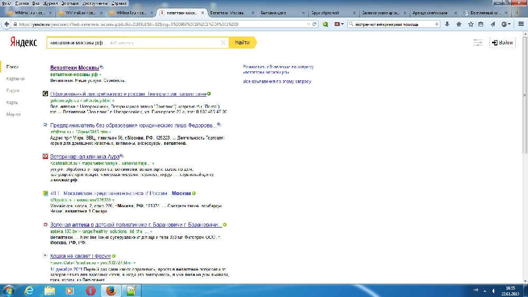Open 'Ветеринарная клиника Аура' result
This screenshot has width=528, height=297.
[85, 157]
